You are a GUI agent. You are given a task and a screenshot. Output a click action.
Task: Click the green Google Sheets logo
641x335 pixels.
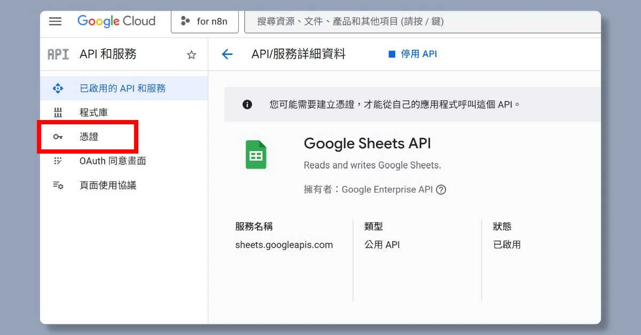pyautogui.click(x=256, y=155)
